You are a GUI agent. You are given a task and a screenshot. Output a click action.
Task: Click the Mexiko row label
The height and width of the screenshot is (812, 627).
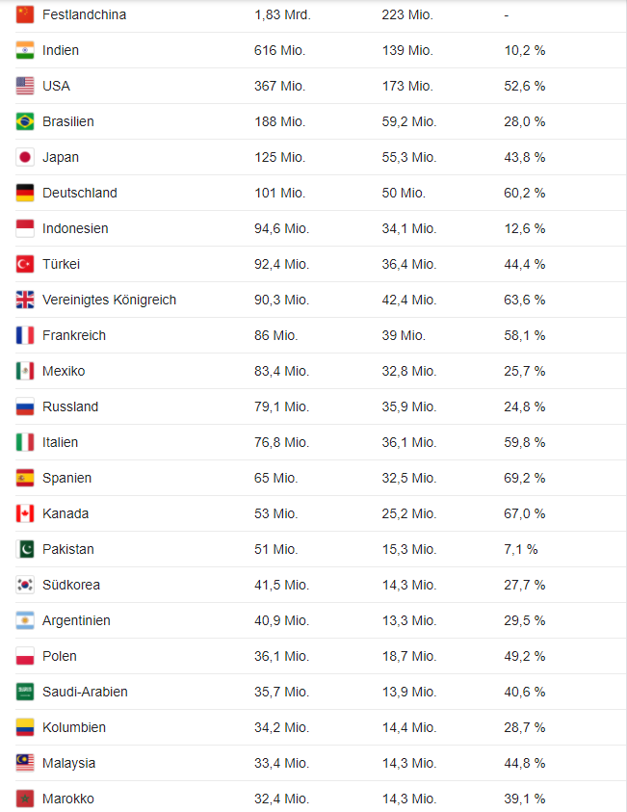click(x=64, y=371)
